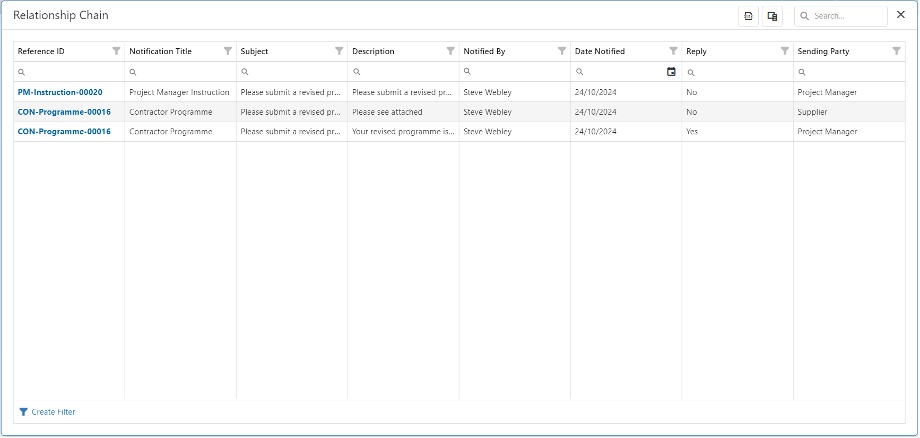Click the Description filter row field

403,72
